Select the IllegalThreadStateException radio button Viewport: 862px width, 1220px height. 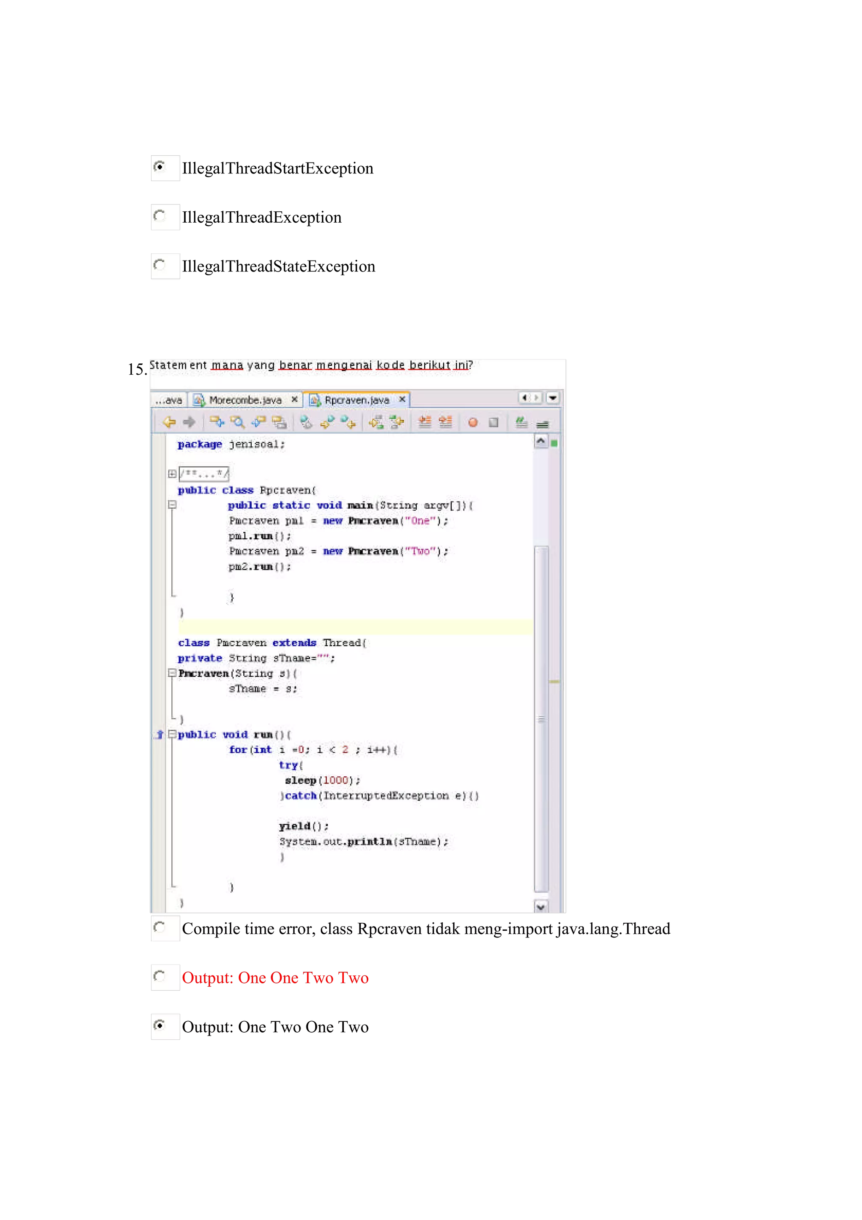[x=159, y=265]
